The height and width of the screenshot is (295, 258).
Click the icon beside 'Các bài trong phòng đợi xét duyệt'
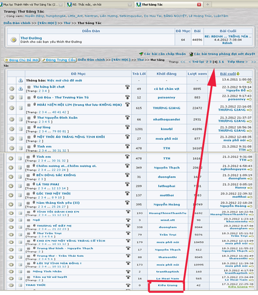tap(191, 54)
